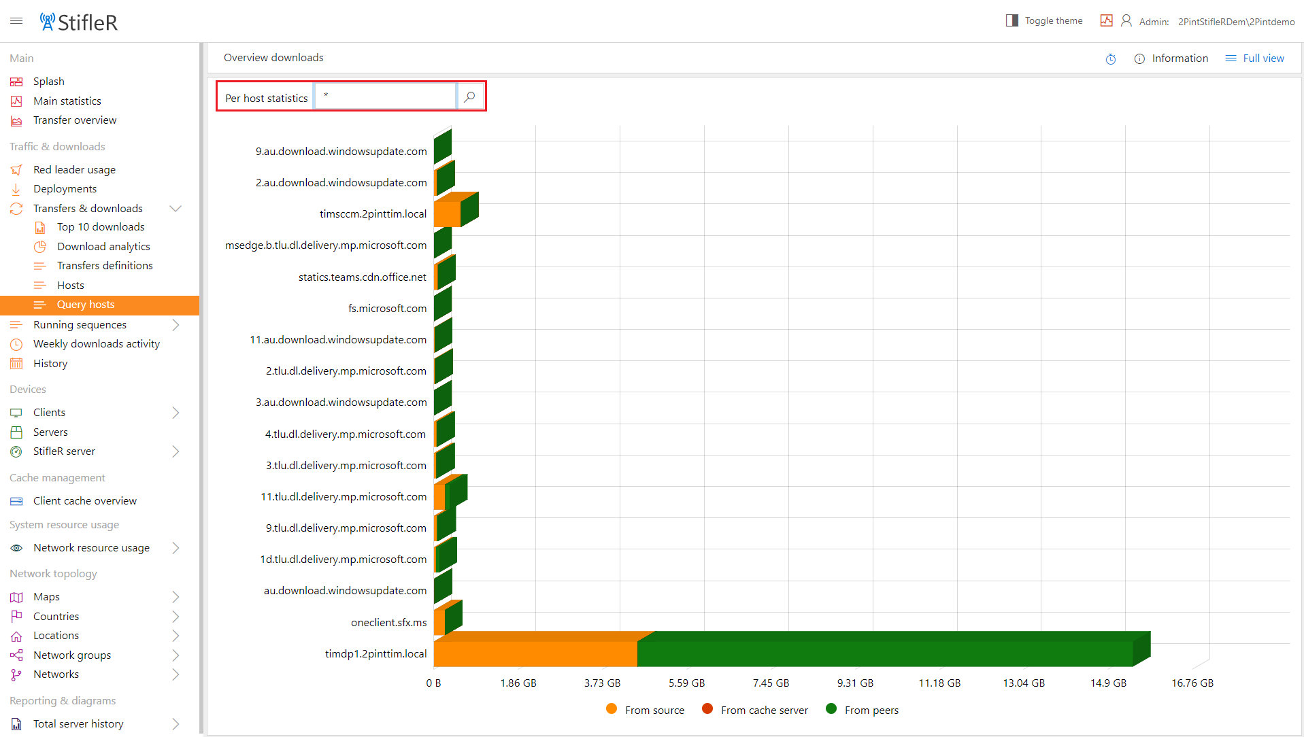This screenshot has width=1304, height=737.
Task: Click the refresh timer icon
Action: 1110,59
